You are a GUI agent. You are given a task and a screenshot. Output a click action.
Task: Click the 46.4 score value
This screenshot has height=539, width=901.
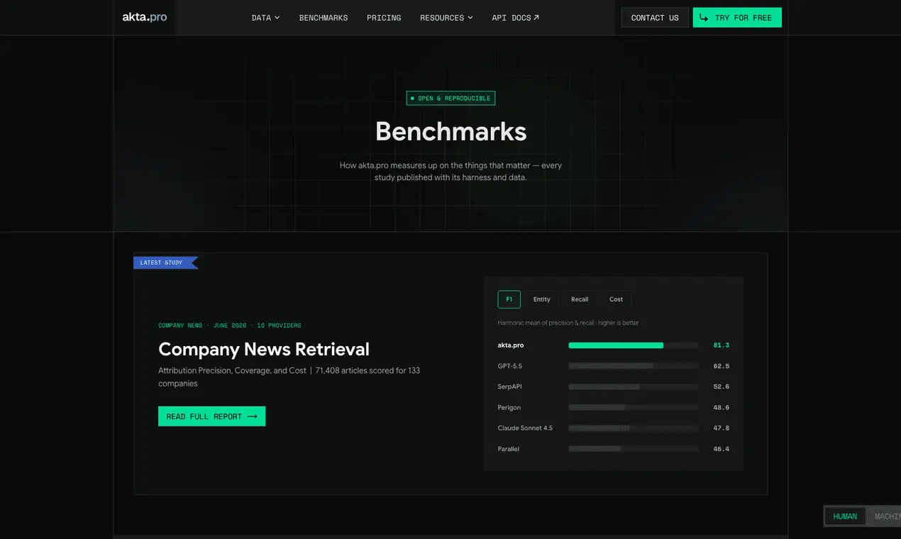[722, 449]
